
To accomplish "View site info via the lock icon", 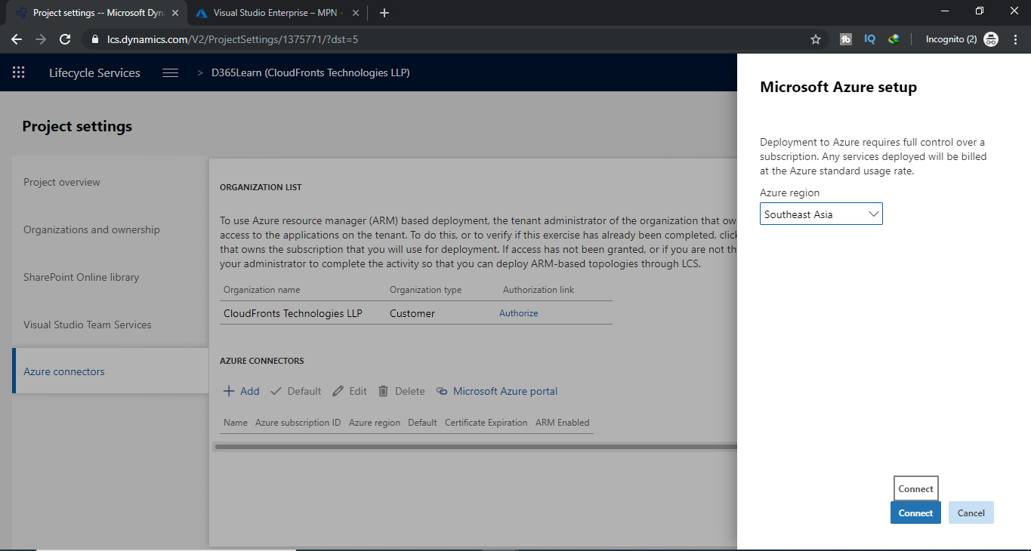I will [x=94, y=39].
